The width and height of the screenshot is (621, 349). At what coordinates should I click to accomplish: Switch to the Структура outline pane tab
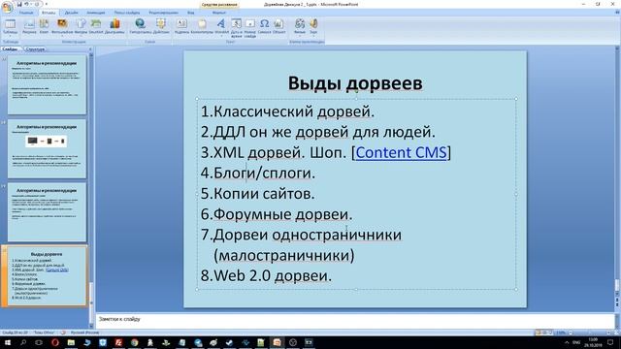(x=35, y=49)
